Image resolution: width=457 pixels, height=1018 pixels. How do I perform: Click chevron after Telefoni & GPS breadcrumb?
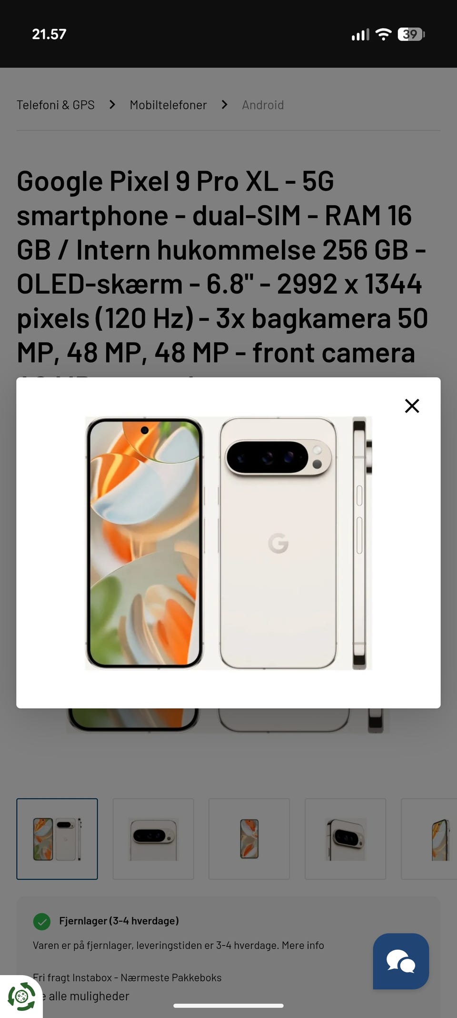tap(112, 105)
